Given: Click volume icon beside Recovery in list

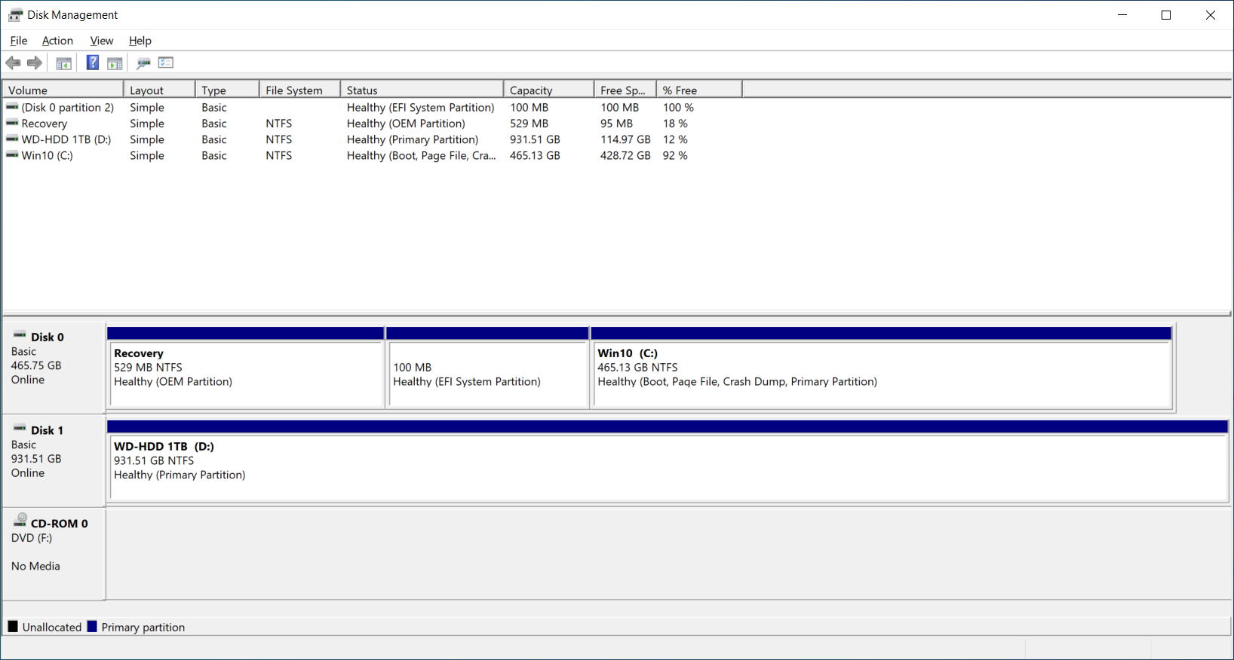Looking at the screenshot, I should pyautogui.click(x=12, y=122).
